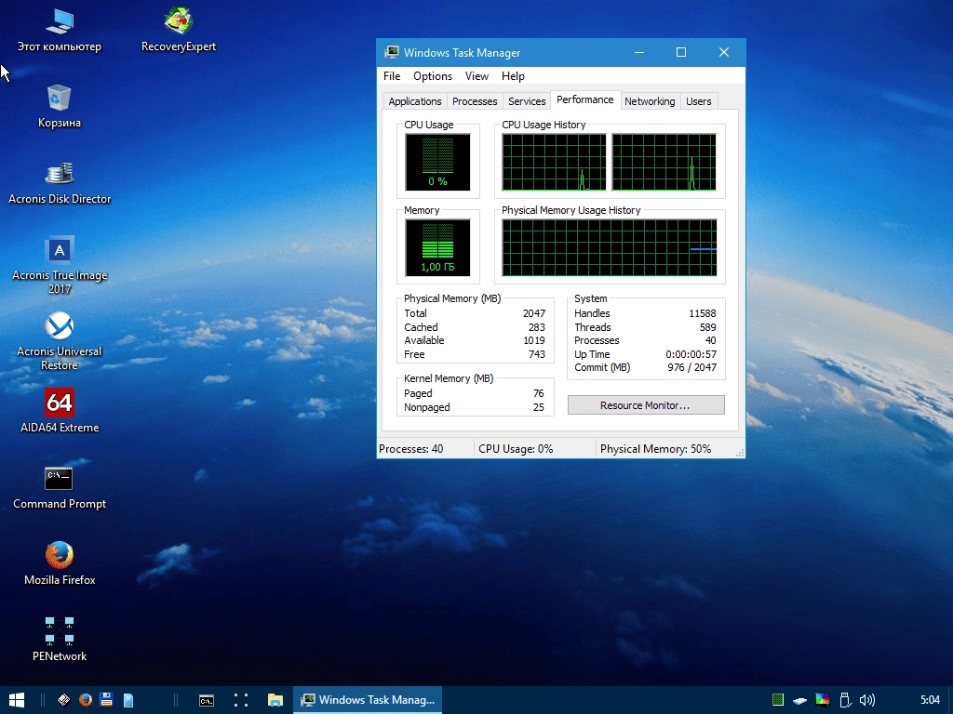Click the colorful display tray icon

823,700
